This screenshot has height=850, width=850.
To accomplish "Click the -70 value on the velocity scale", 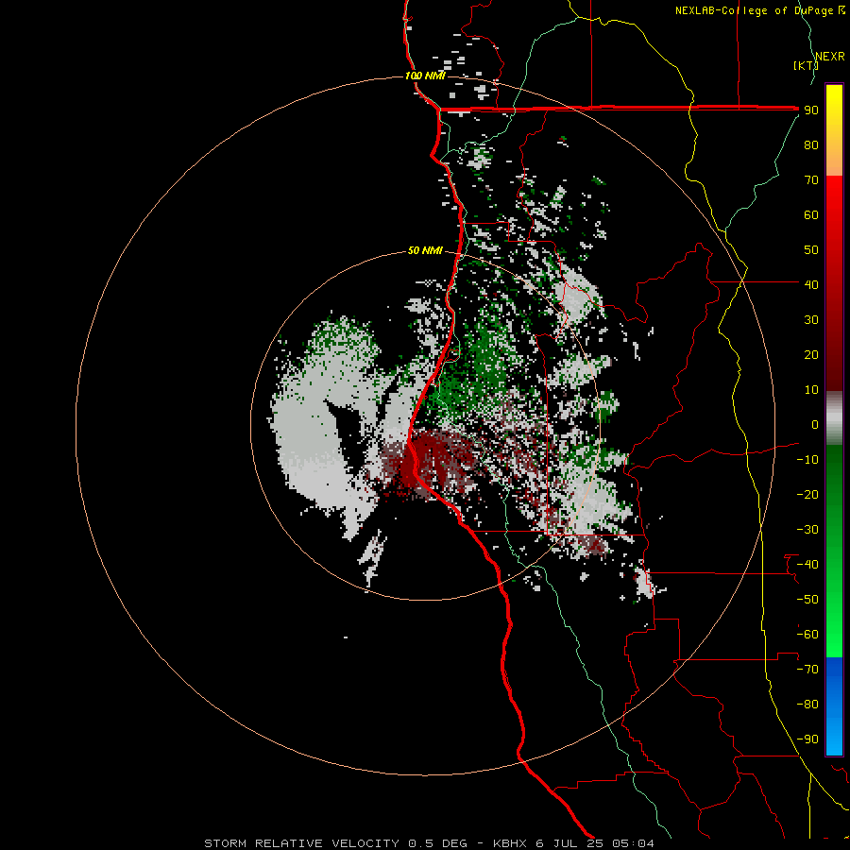I will tap(807, 670).
